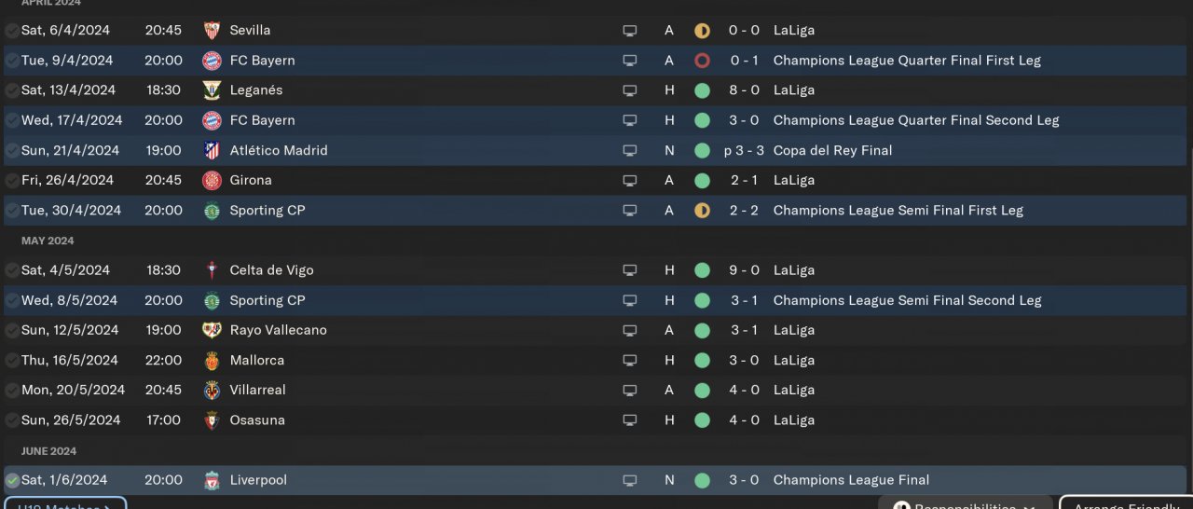Click the Sevilla club badge
1193x509 pixels.
coord(212,31)
